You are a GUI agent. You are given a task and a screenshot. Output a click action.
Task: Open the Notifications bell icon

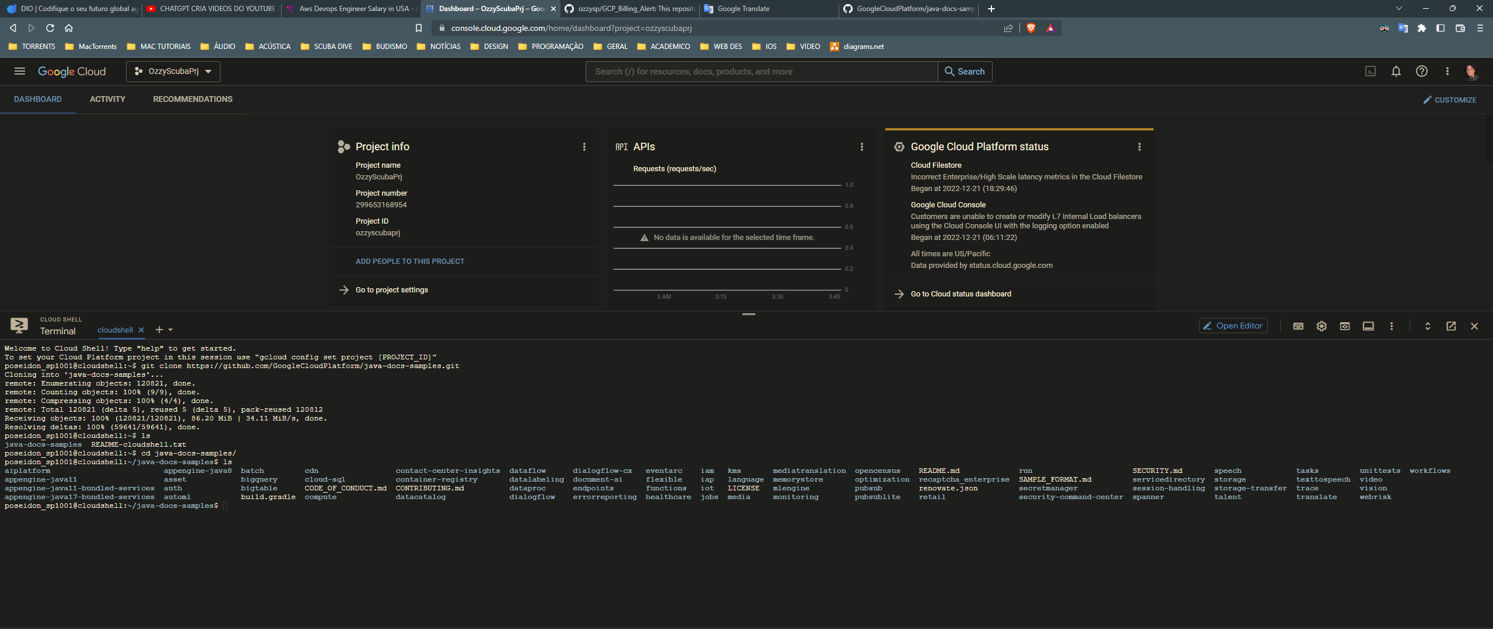pyautogui.click(x=1396, y=71)
